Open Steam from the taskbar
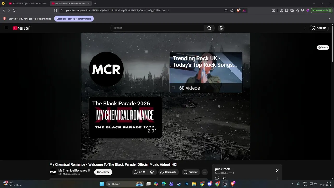The image size is (334, 188). (179, 184)
